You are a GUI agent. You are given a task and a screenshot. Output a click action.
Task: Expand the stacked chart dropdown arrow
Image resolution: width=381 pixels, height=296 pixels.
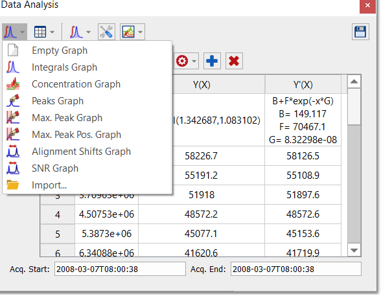tap(140, 32)
